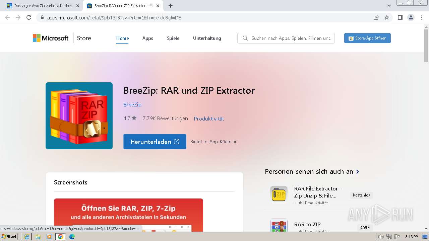Click the page vertical scrollbar thumb
This screenshot has width=429, height=241.
click(426, 45)
